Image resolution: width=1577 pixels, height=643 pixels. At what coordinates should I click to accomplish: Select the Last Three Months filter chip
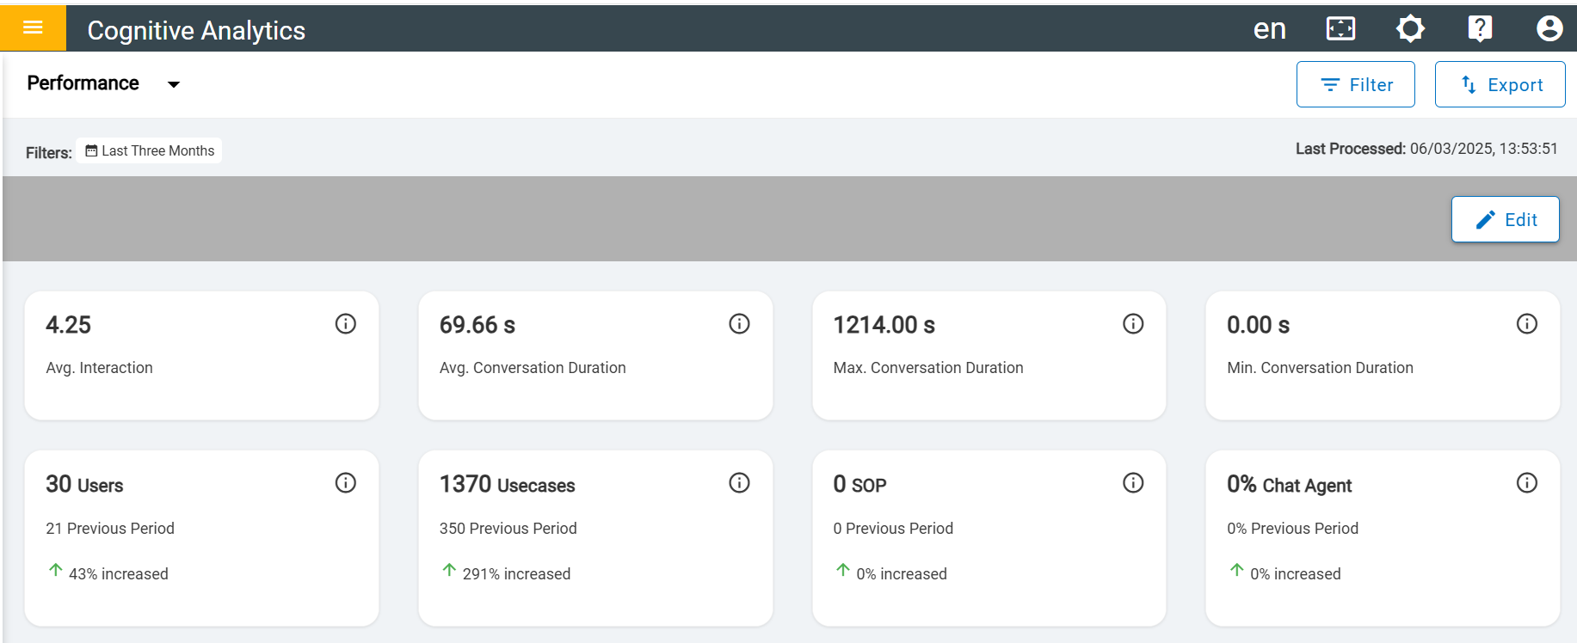[x=149, y=150]
